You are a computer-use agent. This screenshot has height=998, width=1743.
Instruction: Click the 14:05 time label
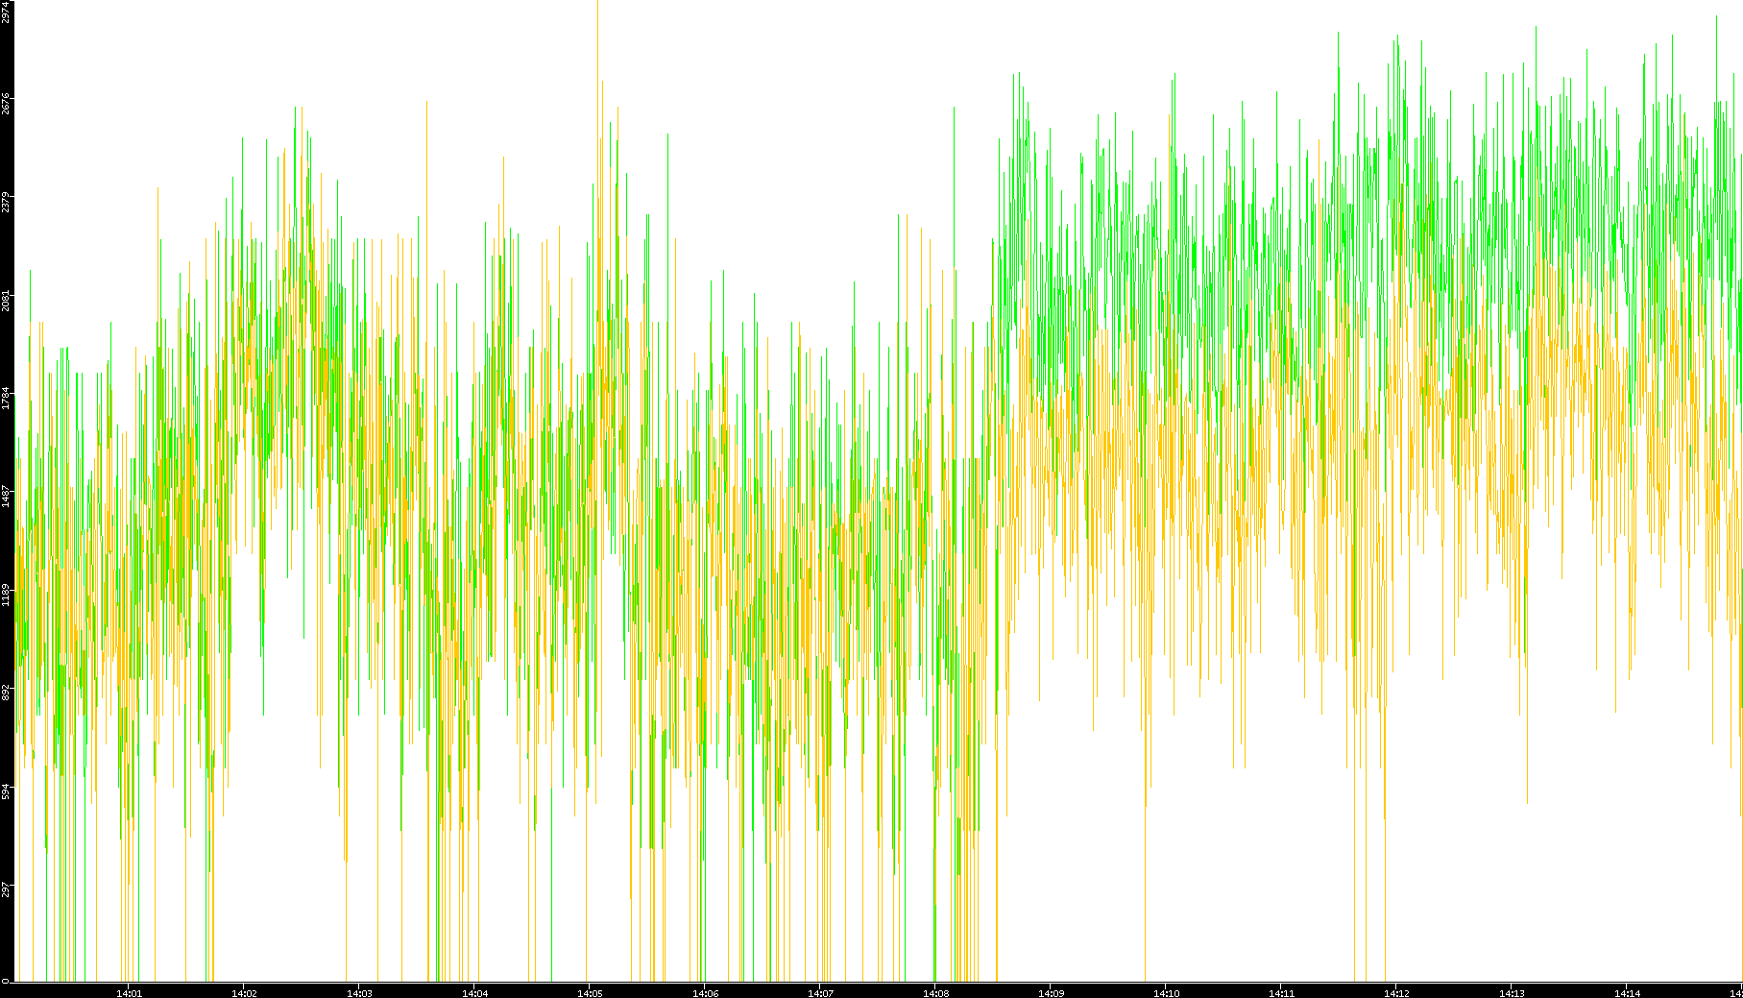(x=590, y=993)
